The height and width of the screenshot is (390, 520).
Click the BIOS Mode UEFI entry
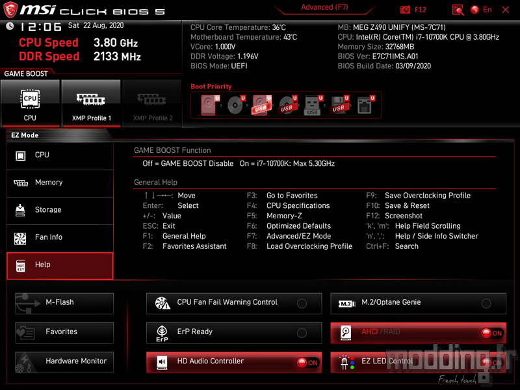click(219, 66)
